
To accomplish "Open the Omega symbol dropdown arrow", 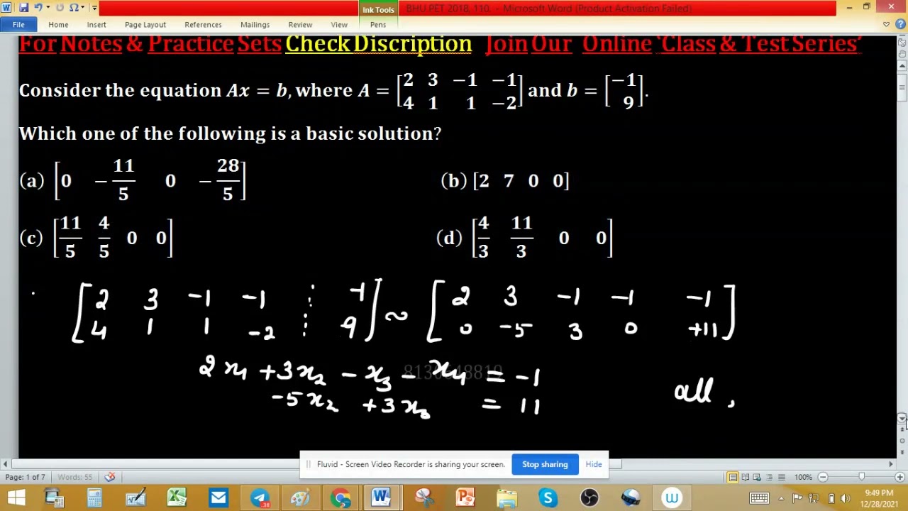I will point(83,8).
